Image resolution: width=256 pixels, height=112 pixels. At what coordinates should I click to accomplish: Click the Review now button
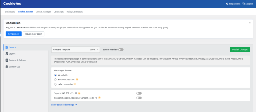[13, 34]
